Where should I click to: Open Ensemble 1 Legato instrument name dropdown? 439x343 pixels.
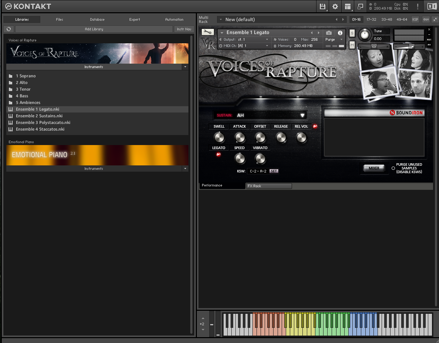pyautogui.click(x=222, y=33)
